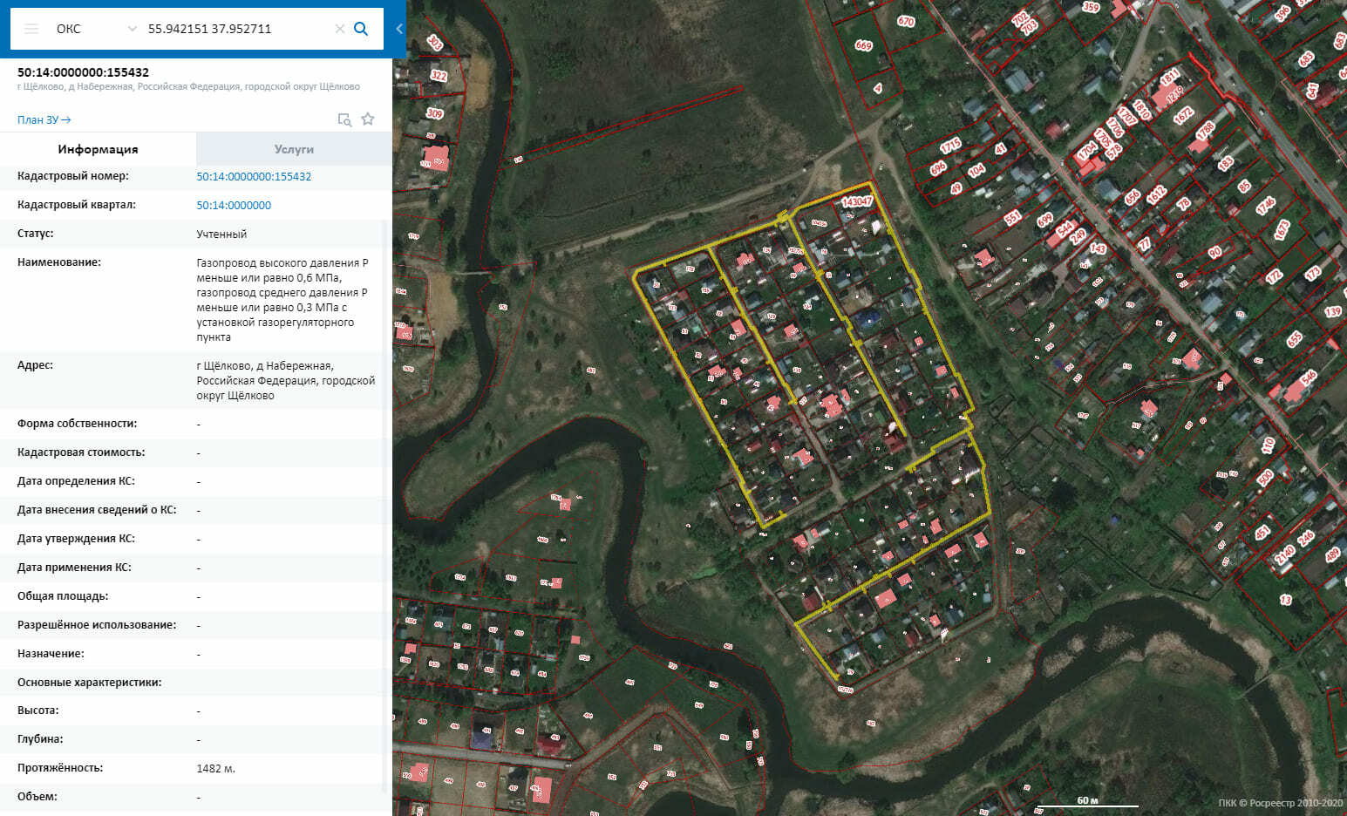This screenshot has height=816, width=1347.
Task: Click the Форма собственности label
Action: point(78,424)
